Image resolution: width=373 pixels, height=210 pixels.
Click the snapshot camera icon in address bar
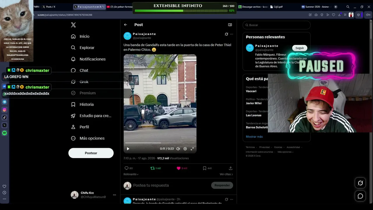[x=316, y=15]
